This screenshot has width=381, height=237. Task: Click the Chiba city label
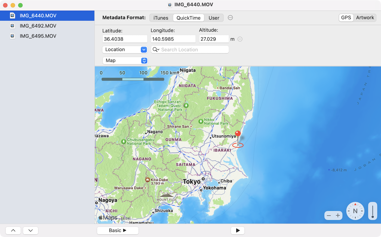tap(226, 181)
